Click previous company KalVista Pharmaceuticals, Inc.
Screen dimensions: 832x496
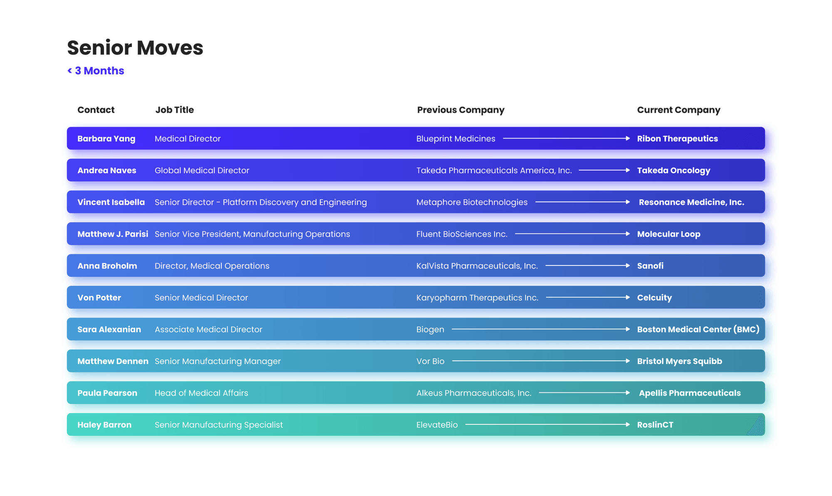tap(477, 266)
